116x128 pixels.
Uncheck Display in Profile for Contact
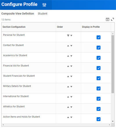pos(99,48)
